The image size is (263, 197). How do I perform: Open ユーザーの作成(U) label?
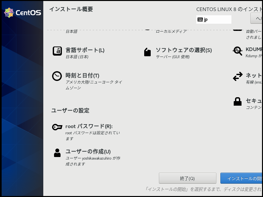[88, 151]
